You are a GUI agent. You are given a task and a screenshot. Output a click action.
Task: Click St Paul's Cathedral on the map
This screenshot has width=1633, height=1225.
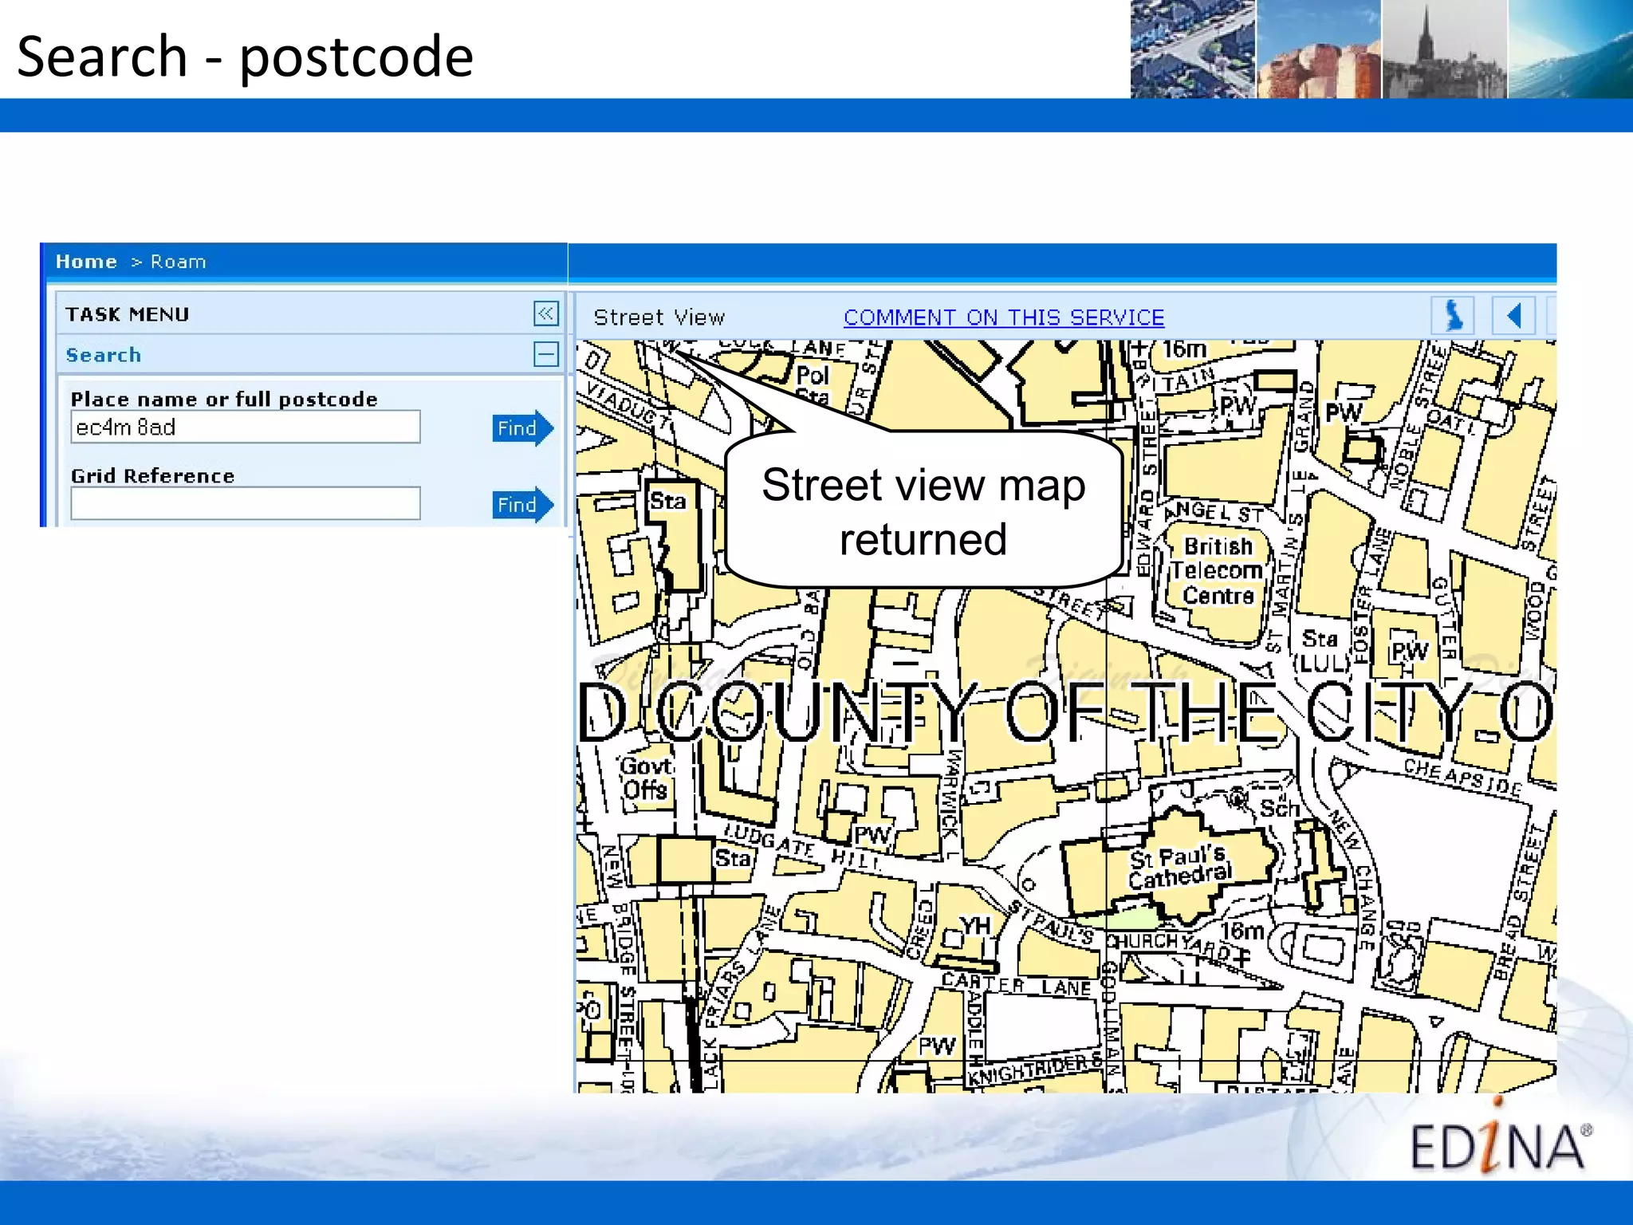pyautogui.click(x=1179, y=868)
